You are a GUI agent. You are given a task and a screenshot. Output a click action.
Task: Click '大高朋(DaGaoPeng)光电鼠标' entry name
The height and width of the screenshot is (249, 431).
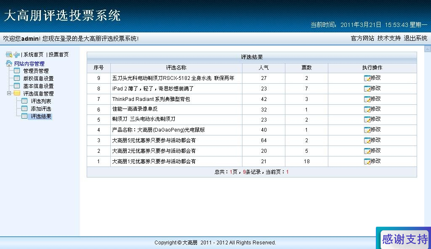click(158, 130)
